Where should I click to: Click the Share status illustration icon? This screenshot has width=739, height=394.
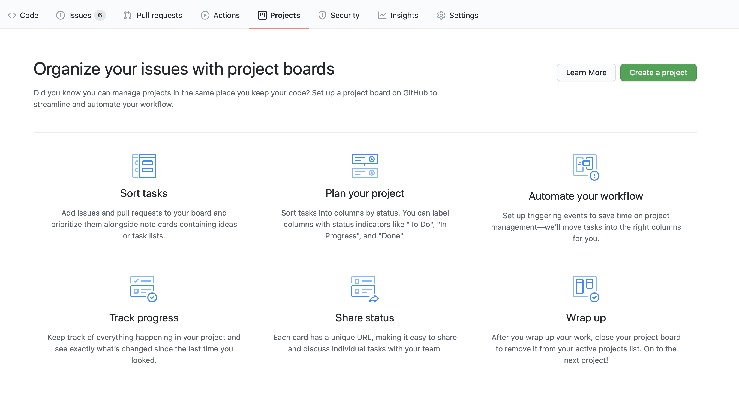pyautogui.click(x=365, y=289)
